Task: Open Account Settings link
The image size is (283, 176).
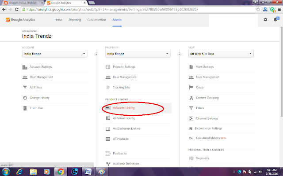Action: (41, 67)
